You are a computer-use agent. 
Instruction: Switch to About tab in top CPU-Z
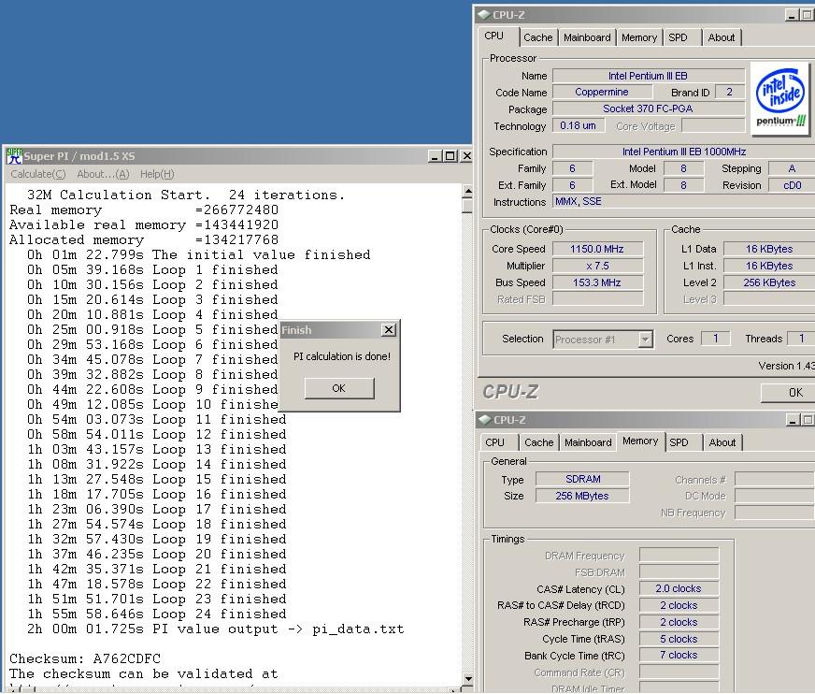click(x=722, y=37)
